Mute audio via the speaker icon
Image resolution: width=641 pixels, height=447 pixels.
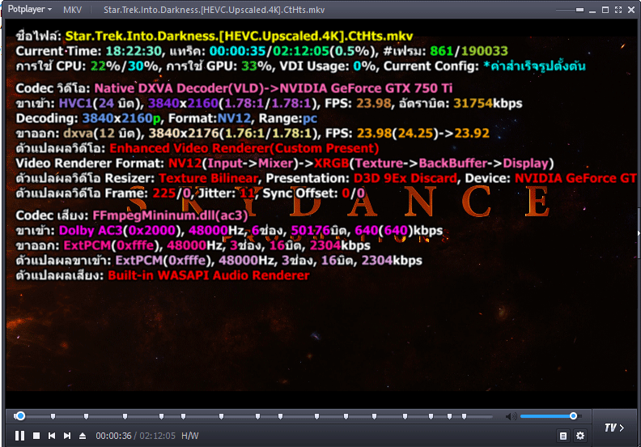pyautogui.click(x=511, y=416)
